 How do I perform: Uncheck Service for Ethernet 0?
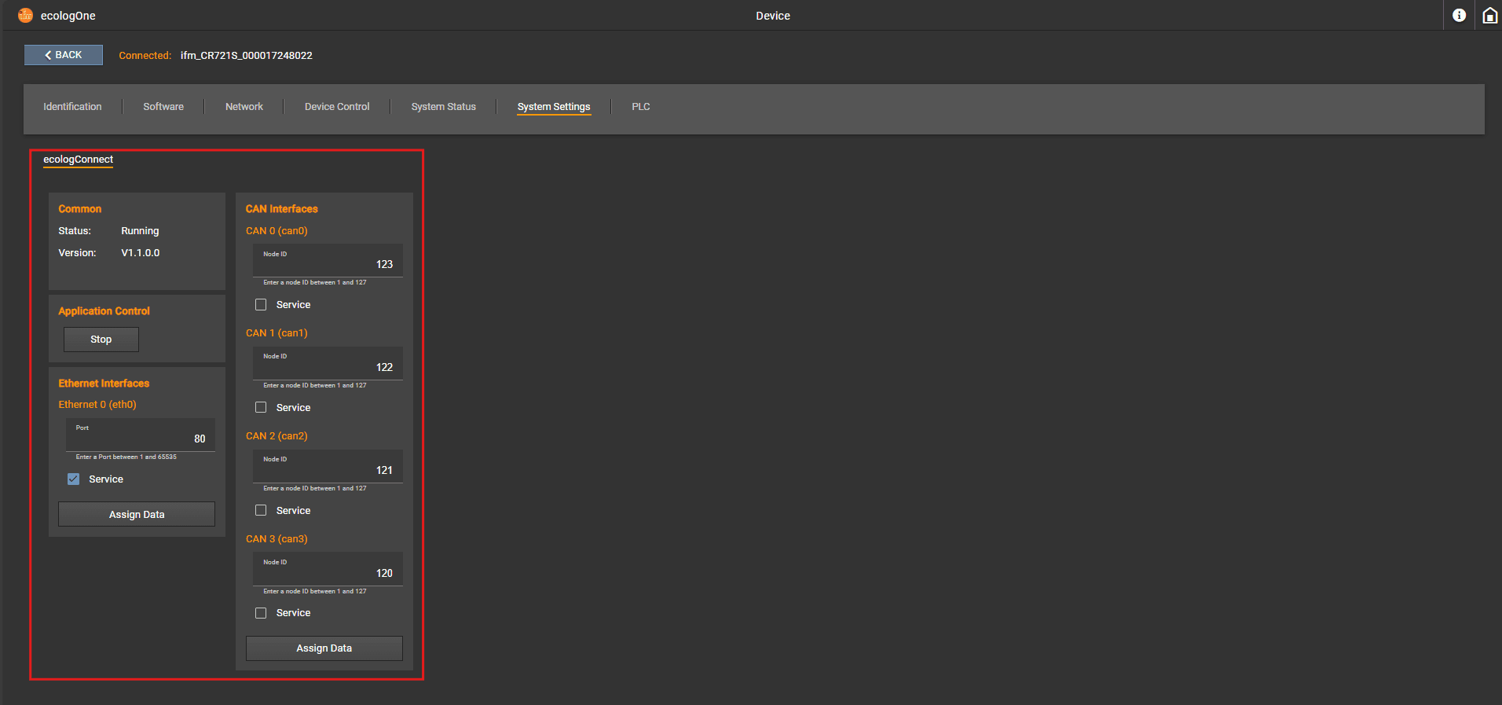point(74,479)
